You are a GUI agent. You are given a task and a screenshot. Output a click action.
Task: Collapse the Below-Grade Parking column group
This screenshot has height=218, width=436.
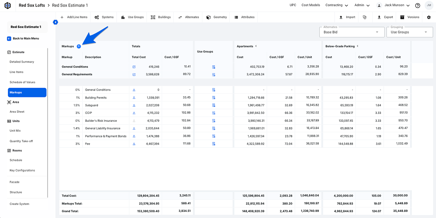(x=358, y=46)
